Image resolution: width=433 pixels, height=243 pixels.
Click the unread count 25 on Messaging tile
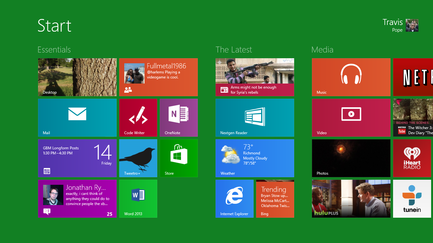[x=109, y=214]
